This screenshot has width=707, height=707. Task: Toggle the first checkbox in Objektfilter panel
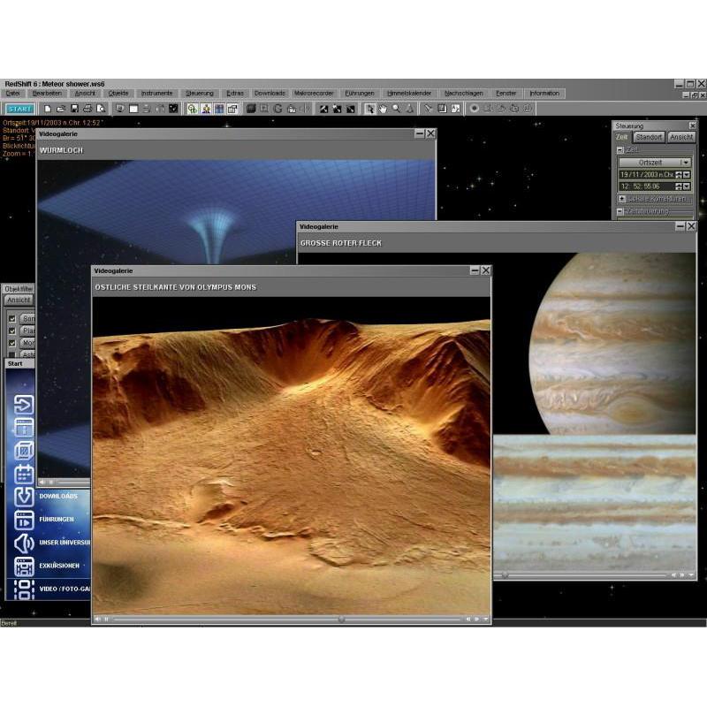(12, 318)
